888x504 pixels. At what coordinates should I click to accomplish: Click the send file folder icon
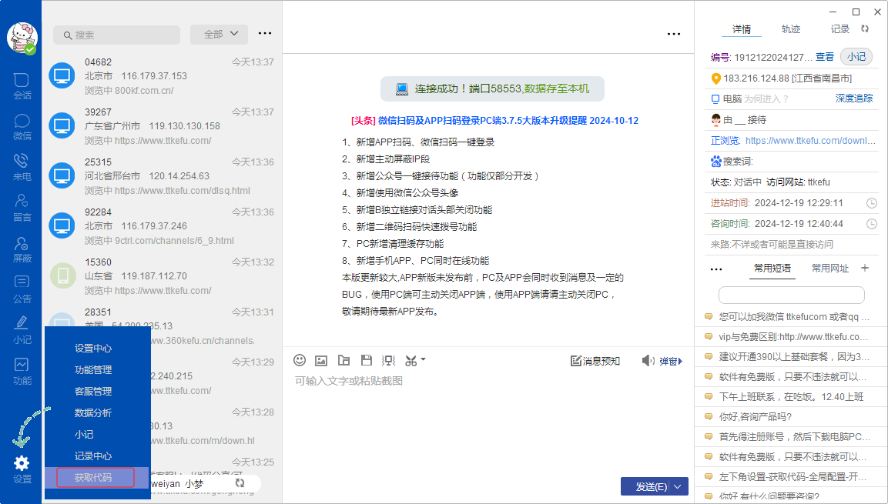[x=344, y=360]
